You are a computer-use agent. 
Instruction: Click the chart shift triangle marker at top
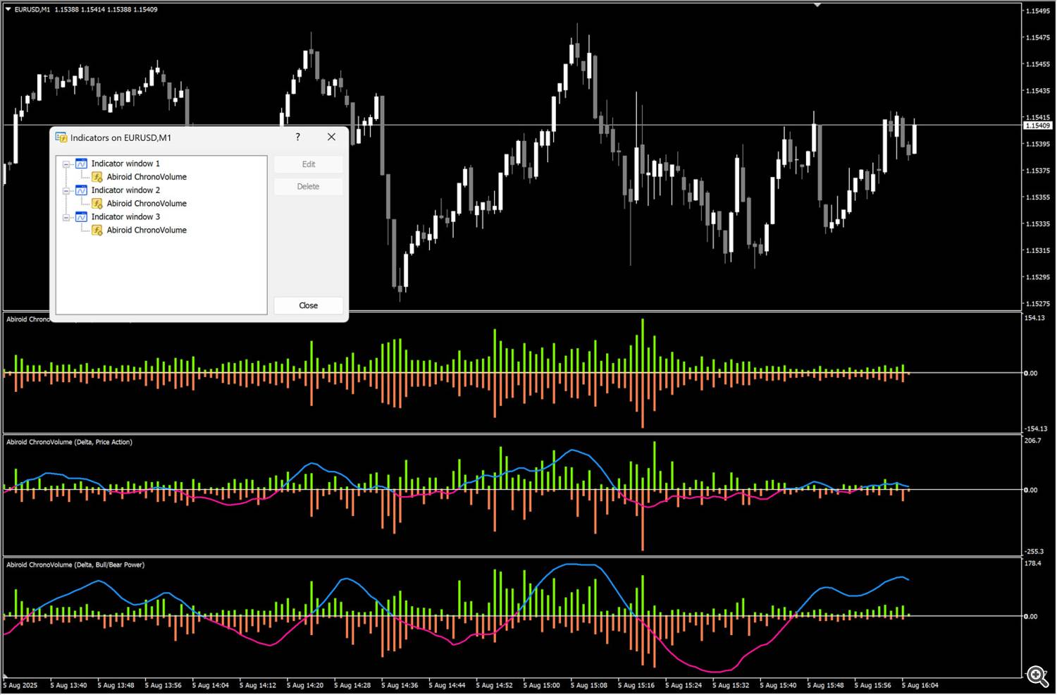(x=817, y=5)
